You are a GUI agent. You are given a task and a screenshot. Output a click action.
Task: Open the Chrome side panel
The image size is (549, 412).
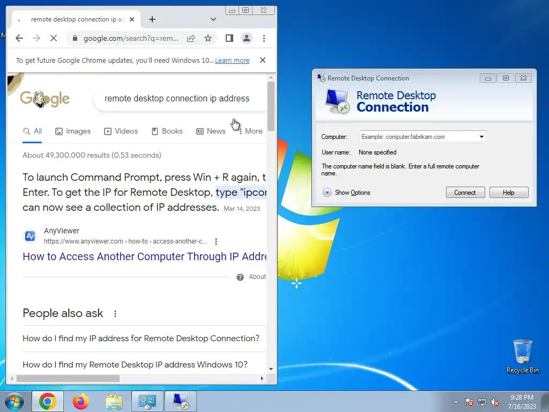coord(229,38)
